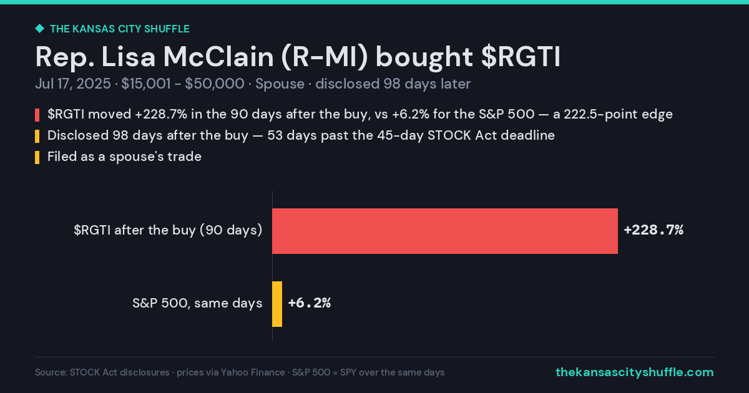Click the yellow bullet beside Filed as spouse's trade
This screenshot has height=393, width=749.
point(37,157)
